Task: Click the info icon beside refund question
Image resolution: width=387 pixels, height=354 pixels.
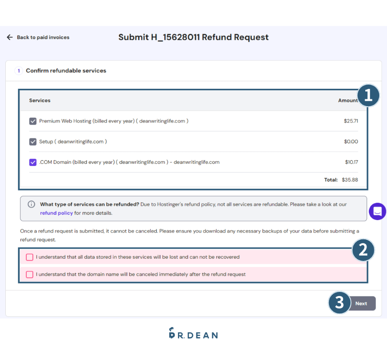Action: tap(31, 204)
